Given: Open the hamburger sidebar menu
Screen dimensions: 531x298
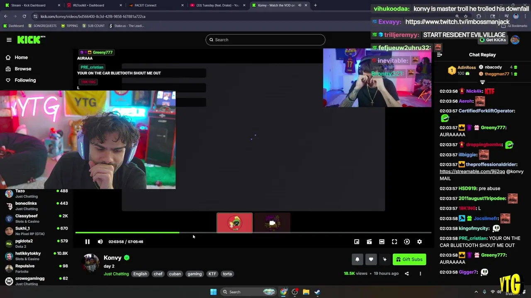Looking at the screenshot, I should pyautogui.click(x=9, y=40).
